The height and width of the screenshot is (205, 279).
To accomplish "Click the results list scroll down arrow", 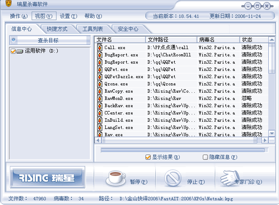I will pos(272,133).
